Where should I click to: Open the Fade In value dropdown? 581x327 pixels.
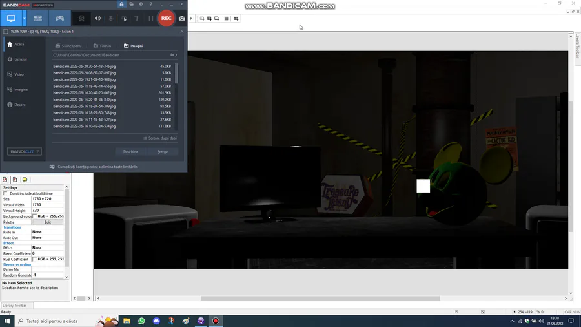click(48, 232)
